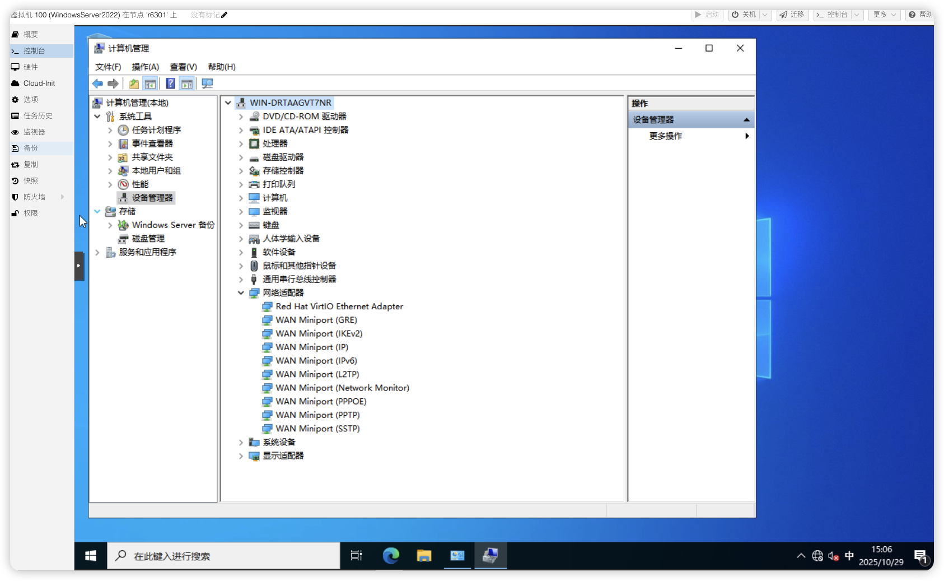This screenshot has width=944, height=581.
Task: Click the up one level folder icon
Action: click(x=134, y=84)
